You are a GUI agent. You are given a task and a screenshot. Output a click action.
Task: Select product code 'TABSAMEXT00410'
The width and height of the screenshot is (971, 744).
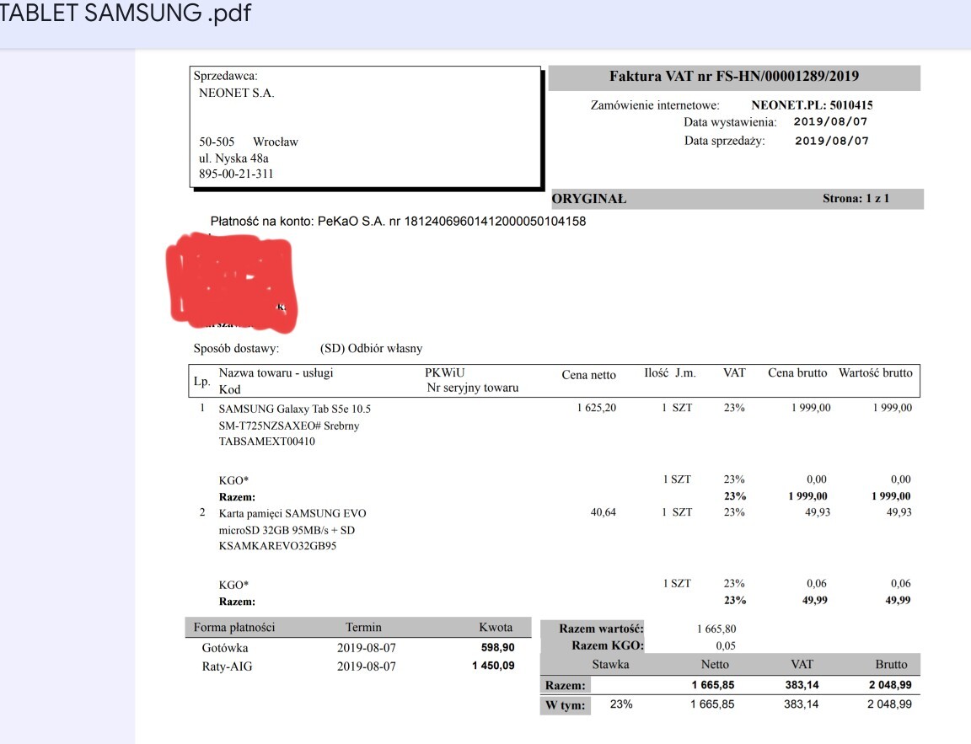coord(267,442)
